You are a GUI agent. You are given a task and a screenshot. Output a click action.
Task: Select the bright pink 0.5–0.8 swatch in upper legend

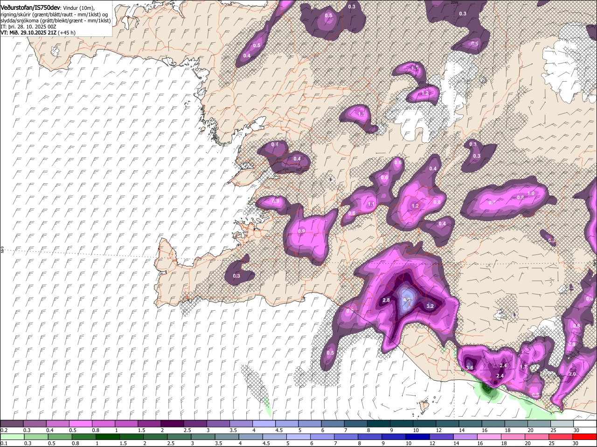81,423
